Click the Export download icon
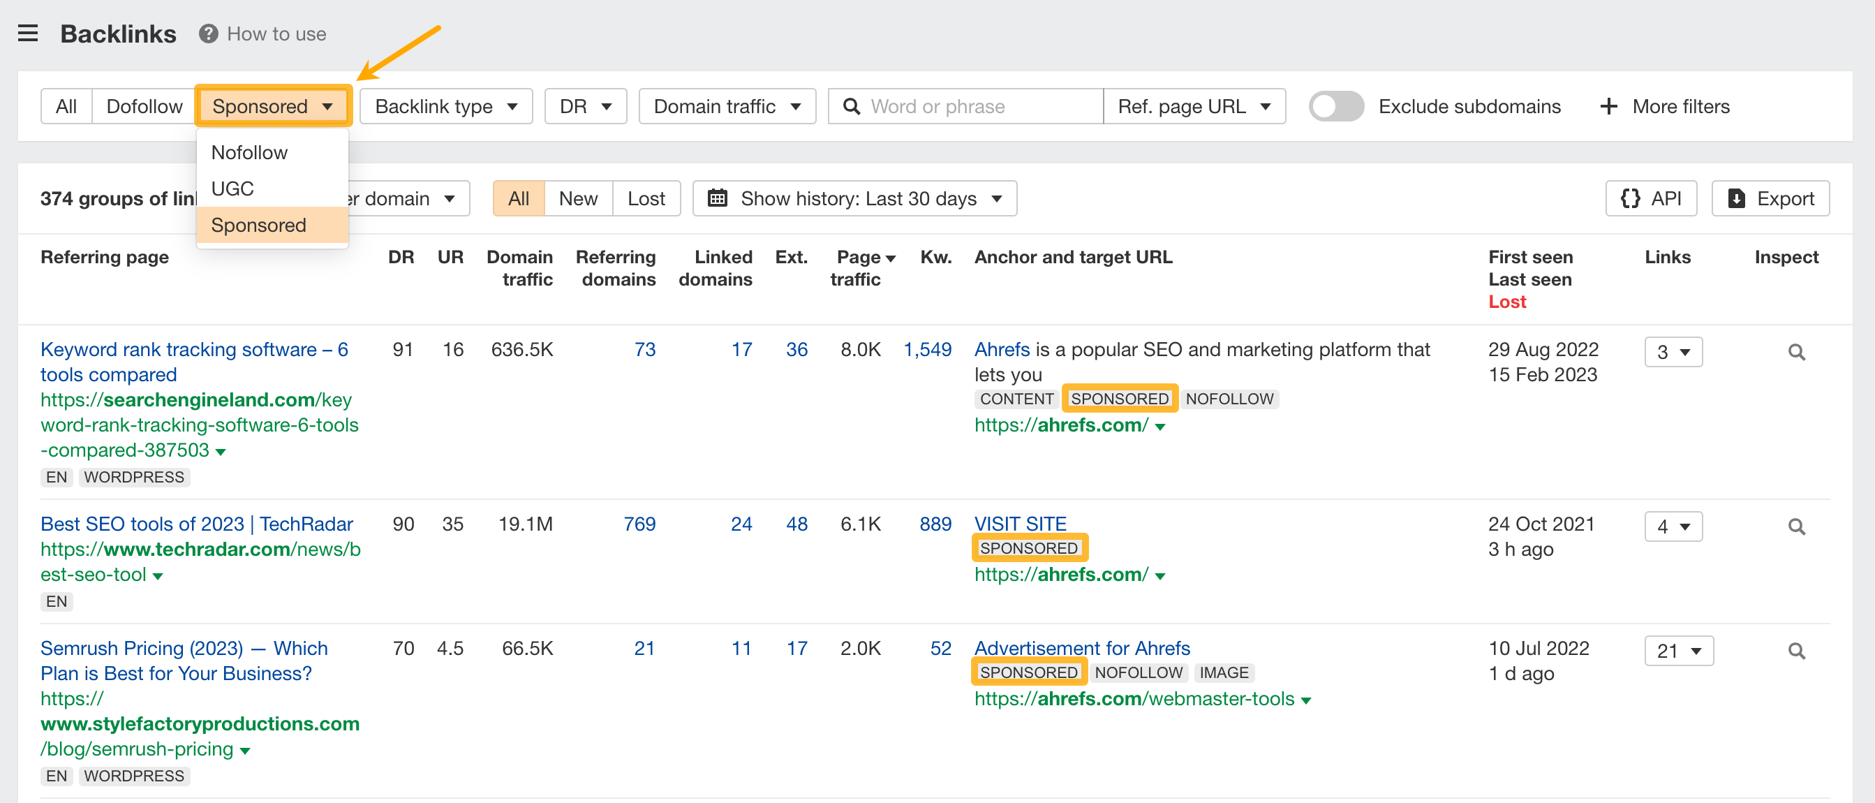Image resolution: width=1875 pixels, height=803 pixels. pos(1736,198)
